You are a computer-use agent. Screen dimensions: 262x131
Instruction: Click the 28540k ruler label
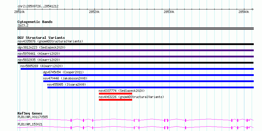pyautogui.click(x=244, y=12)
